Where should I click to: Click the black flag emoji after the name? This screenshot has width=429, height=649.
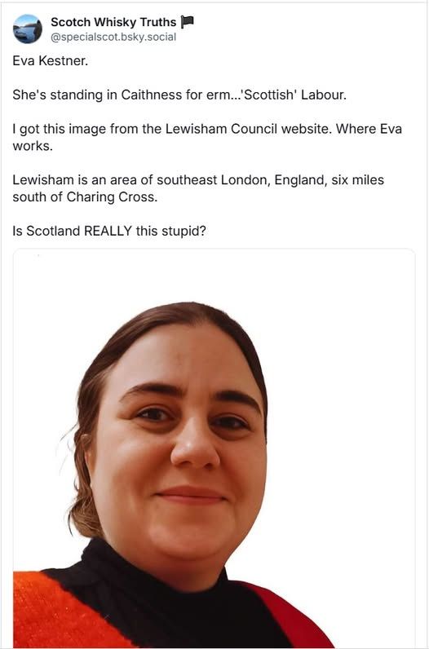tap(187, 21)
